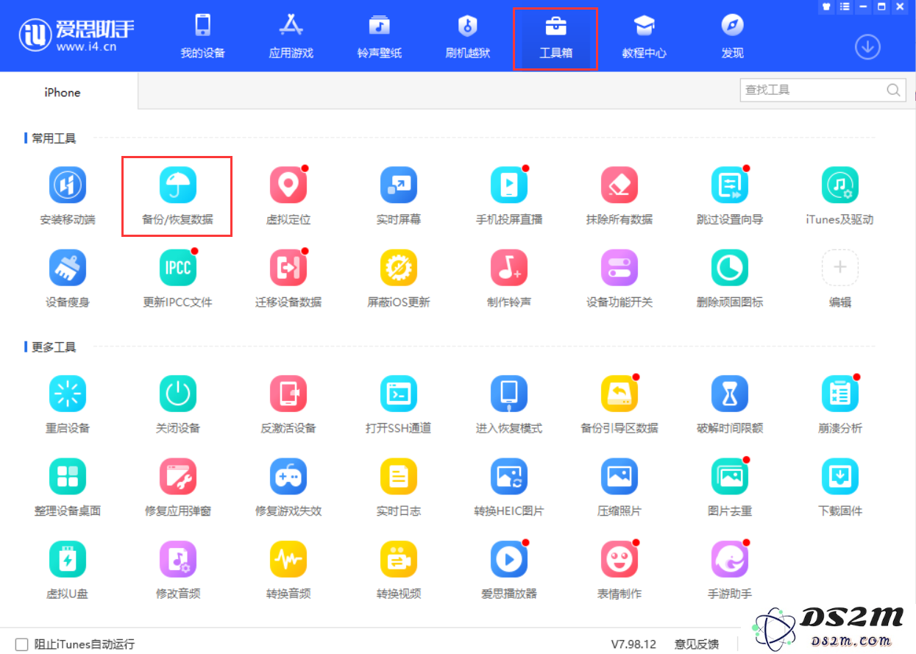
Task: Open the 制作铃声 tool
Action: coord(509,268)
